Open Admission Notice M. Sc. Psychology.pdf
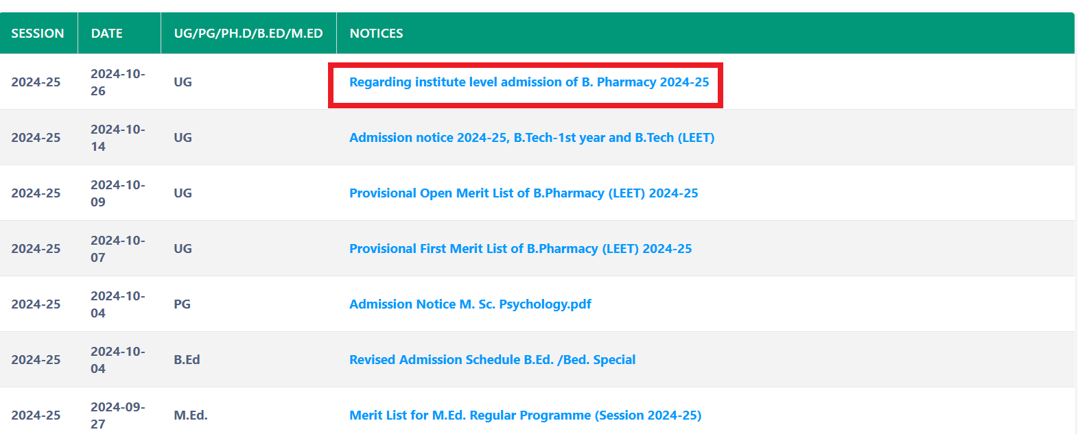This screenshot has height=434, width=1078. coord(470,304)
